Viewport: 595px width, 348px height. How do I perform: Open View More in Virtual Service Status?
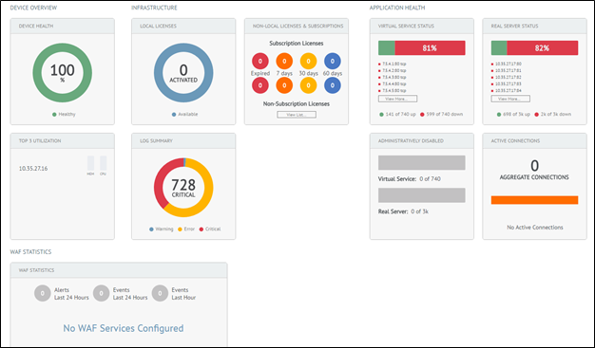tap(397, 99)
